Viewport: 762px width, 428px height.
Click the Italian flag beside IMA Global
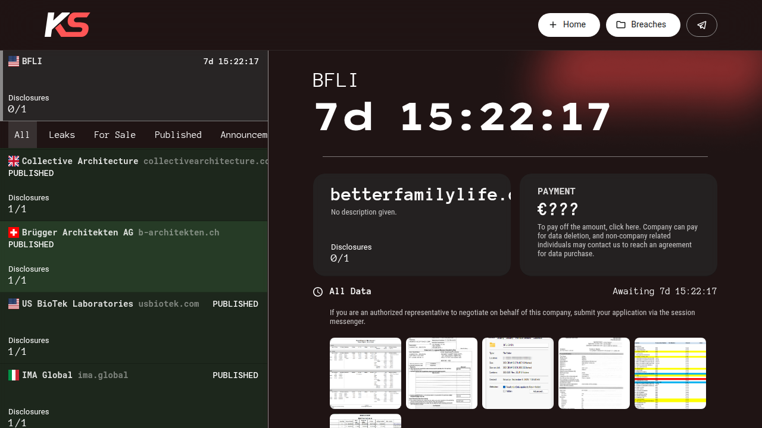click(x=14, y=375)
